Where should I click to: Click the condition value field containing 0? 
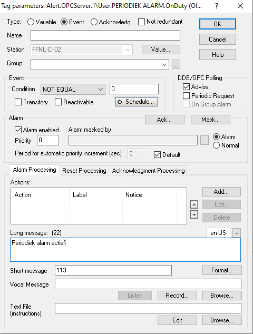click(x=134, y=89)
